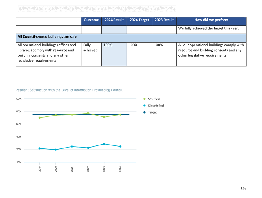Click the 40% y-axis label
This screenshot has height=198, width=262.
(x=19, y=137)
